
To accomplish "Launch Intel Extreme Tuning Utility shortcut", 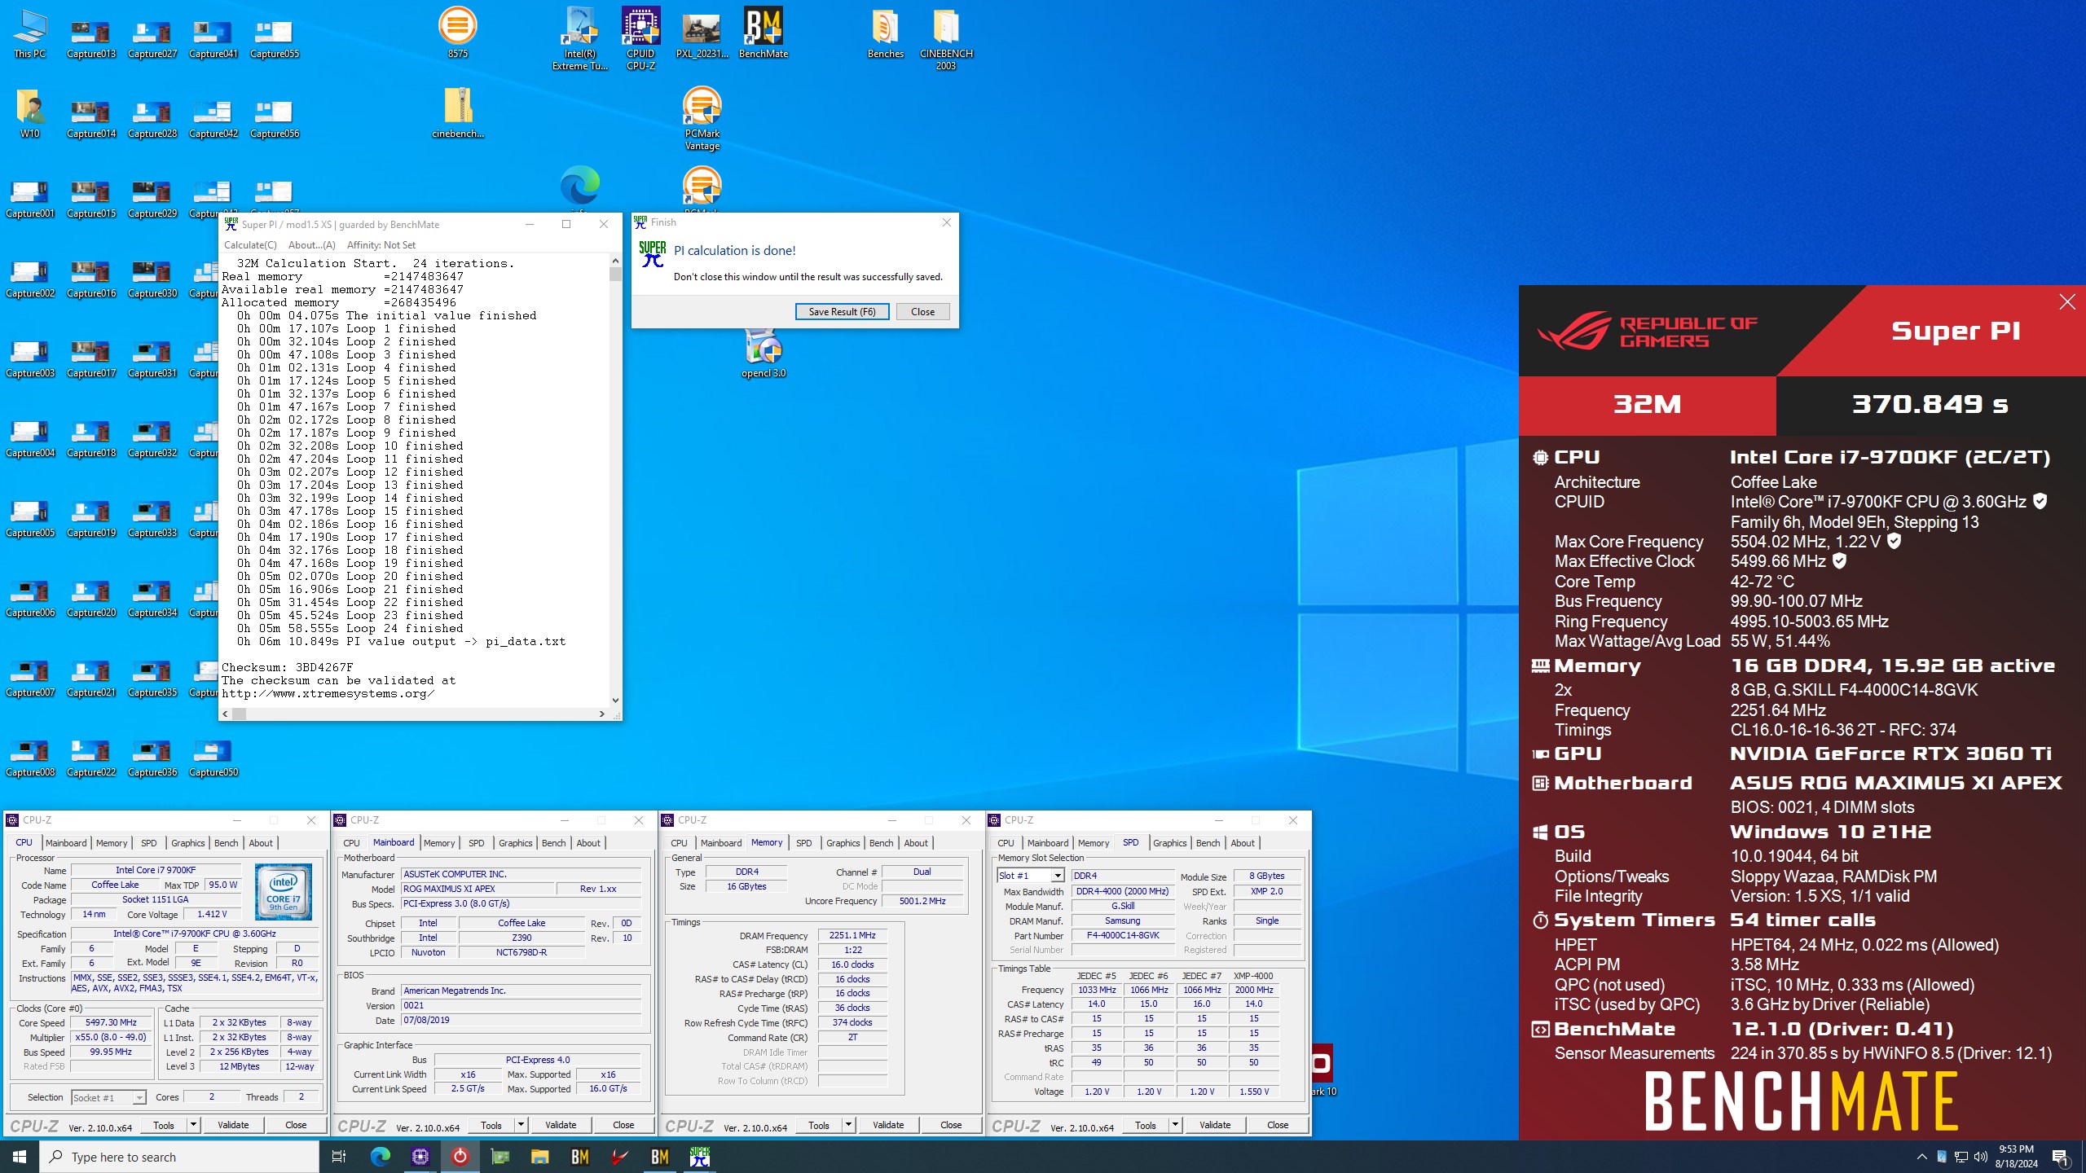I will 580,39.
